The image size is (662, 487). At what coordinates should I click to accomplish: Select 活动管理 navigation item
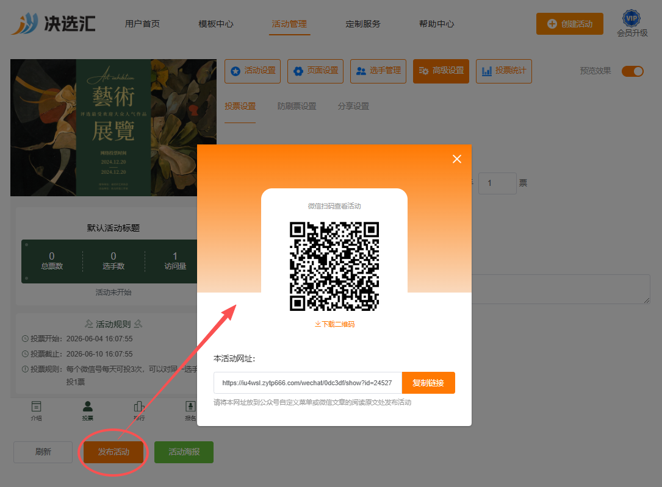(289, 24)
